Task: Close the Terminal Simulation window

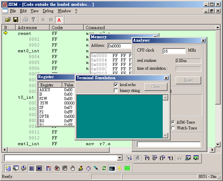Action: [x=166, y=78]
